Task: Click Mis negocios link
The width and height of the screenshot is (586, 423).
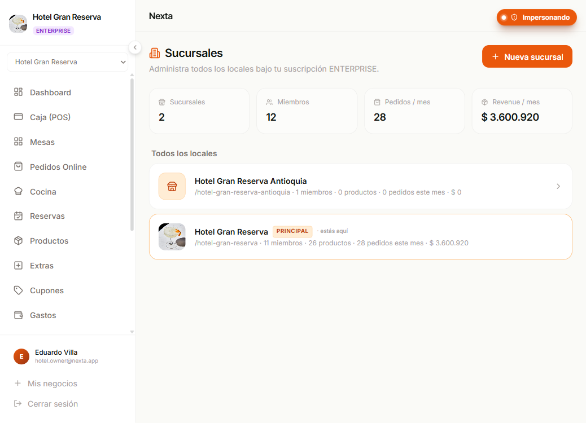Action: tap(53, 384)
